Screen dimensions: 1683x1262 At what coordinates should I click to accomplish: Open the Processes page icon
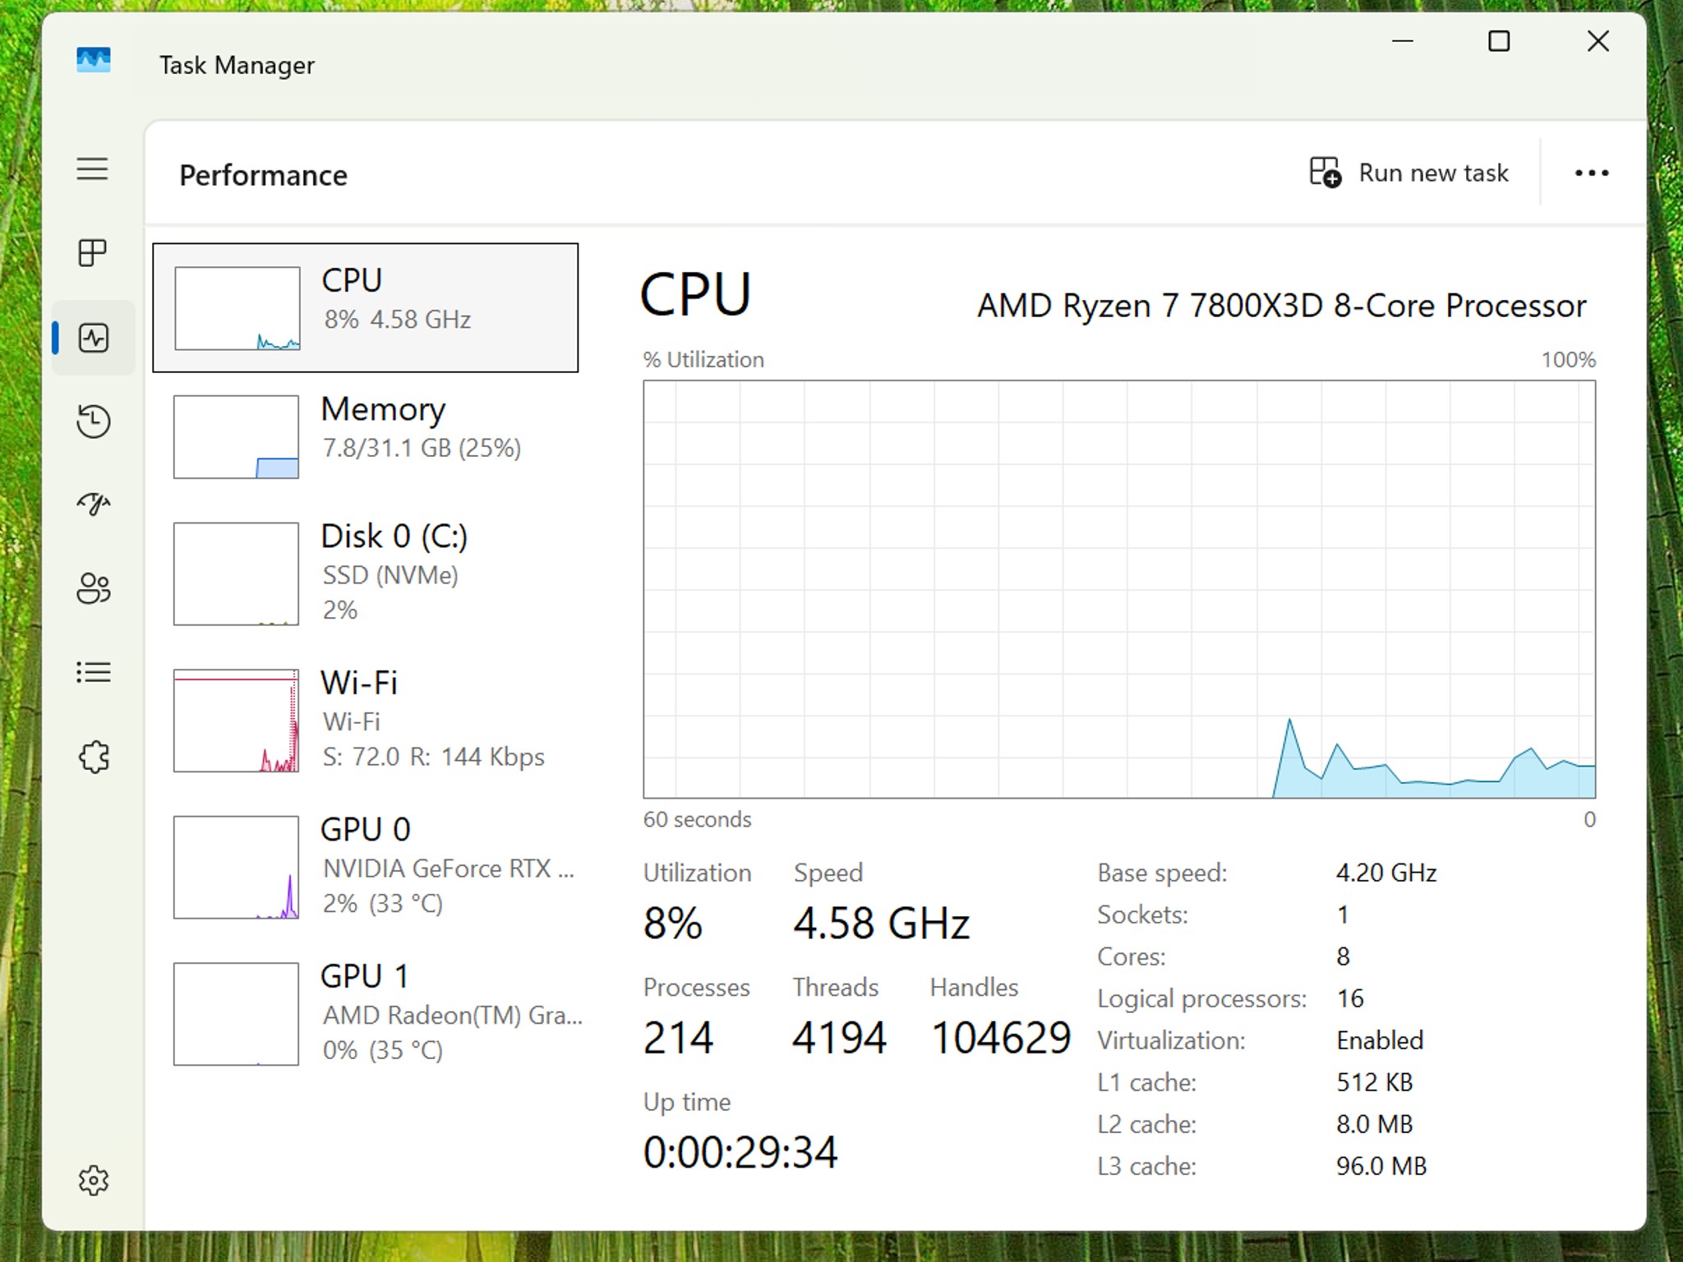(93, 253)
